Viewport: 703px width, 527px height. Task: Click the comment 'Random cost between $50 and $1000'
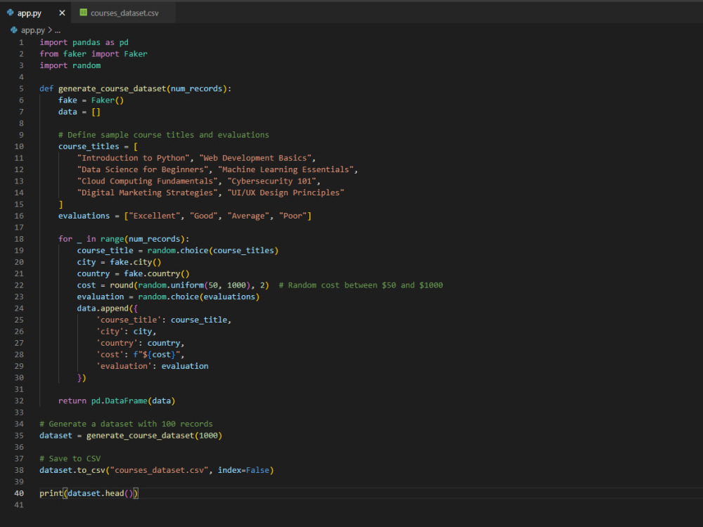[x=361, y=285]
